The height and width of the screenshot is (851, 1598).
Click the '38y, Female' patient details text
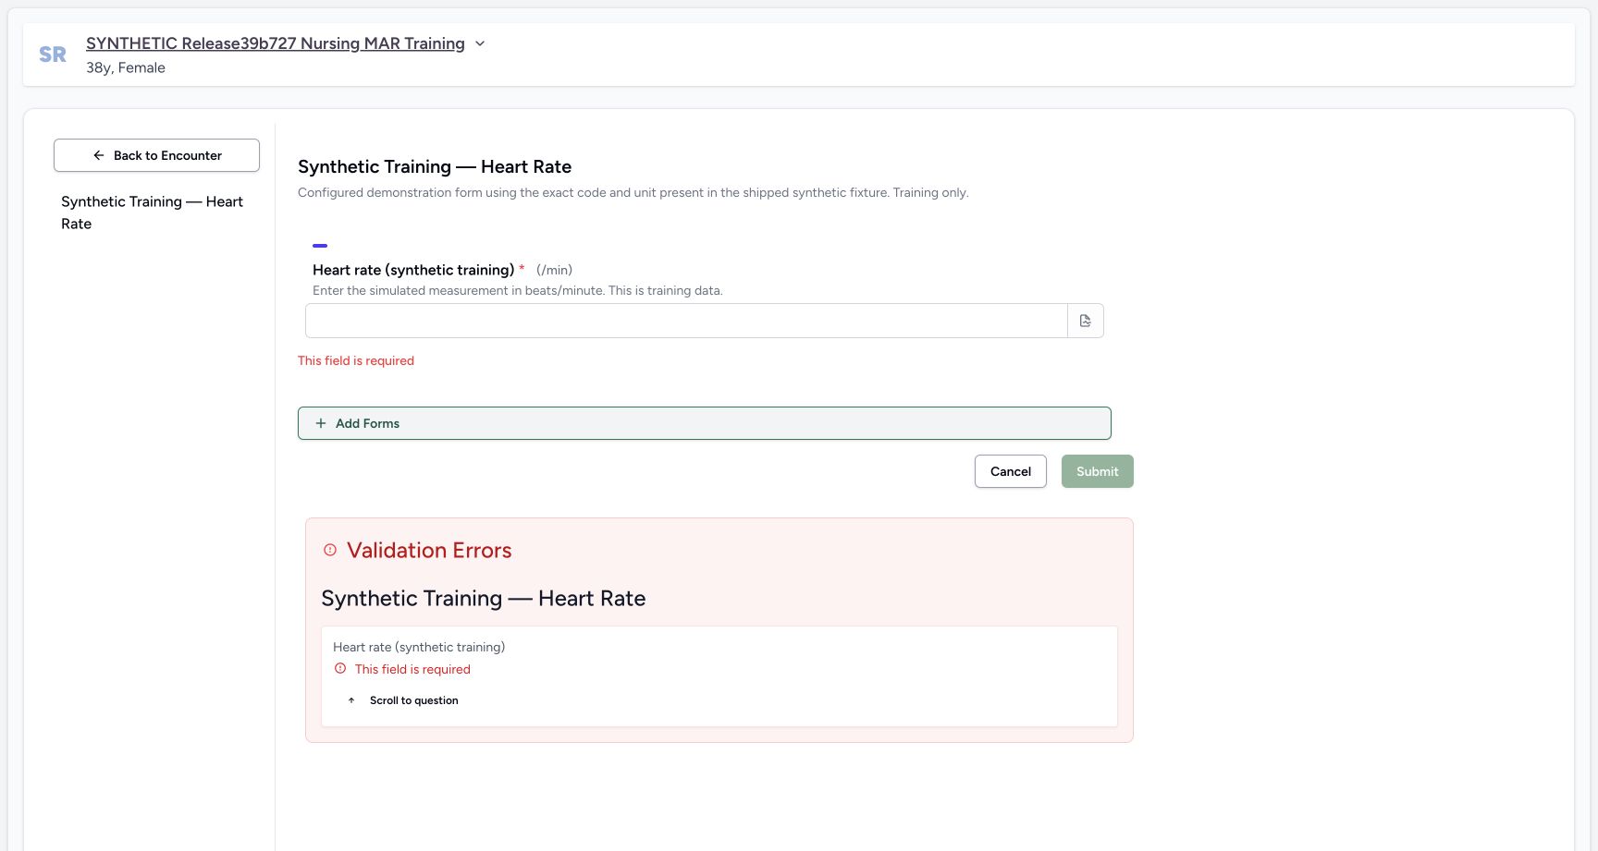click(x=126, y=67)
